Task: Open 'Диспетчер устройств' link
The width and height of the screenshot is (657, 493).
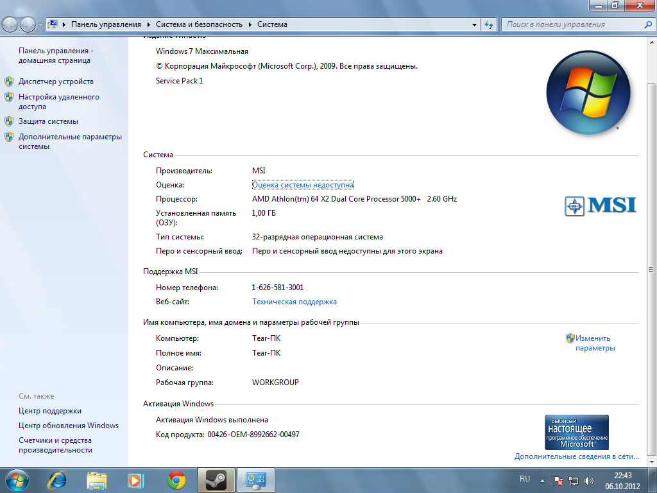Action: [x=56, y=82]
